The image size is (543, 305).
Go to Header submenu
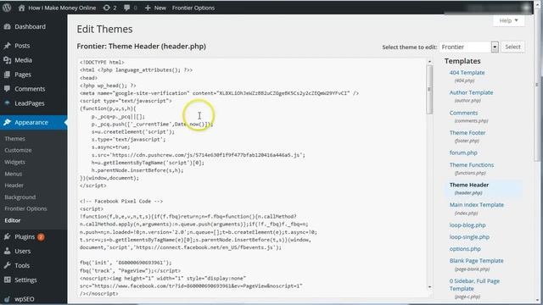click(x=14, y=186)
